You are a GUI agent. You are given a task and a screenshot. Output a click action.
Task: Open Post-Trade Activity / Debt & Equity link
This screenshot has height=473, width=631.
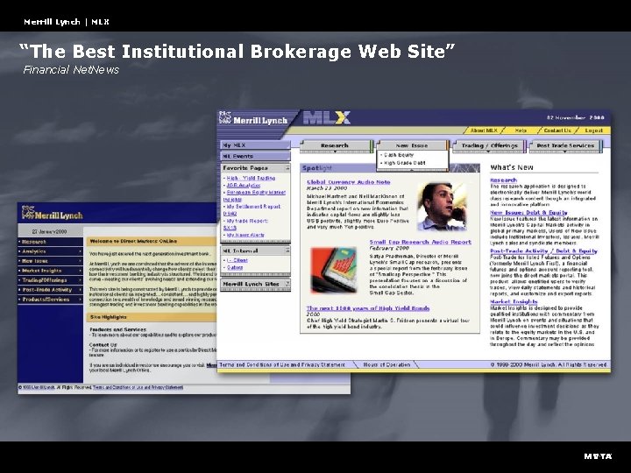pyautogui.click(x=543, y=251)
